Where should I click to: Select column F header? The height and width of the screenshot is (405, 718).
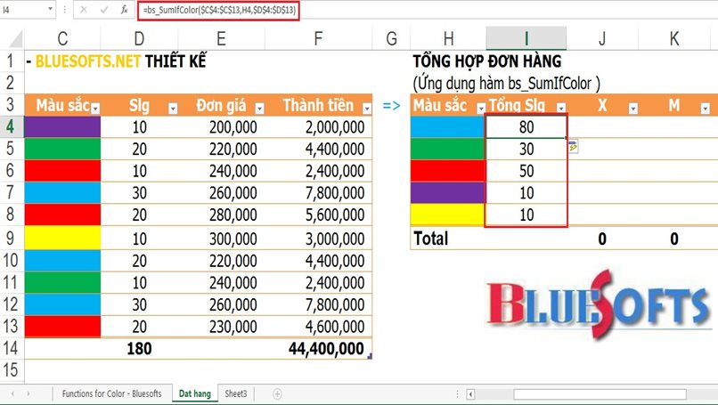point(319,39)
